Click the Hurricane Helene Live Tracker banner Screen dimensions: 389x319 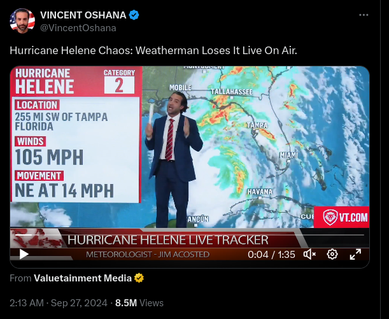click(x=167, y=240)
